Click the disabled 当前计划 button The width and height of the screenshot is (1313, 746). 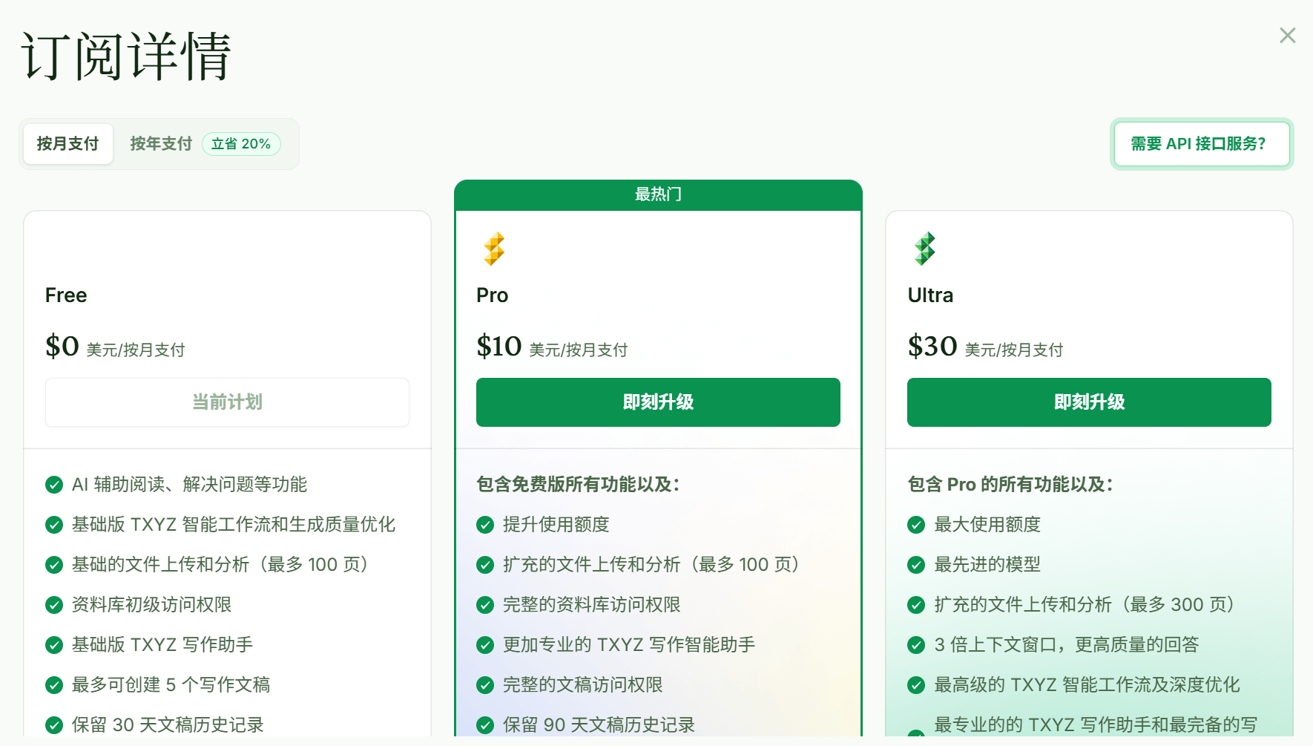(227, 402)
